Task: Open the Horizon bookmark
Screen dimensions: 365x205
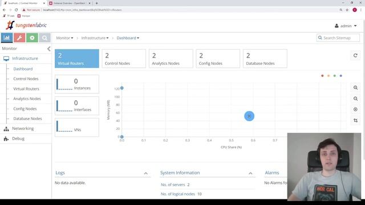Action: click(24, 16)
